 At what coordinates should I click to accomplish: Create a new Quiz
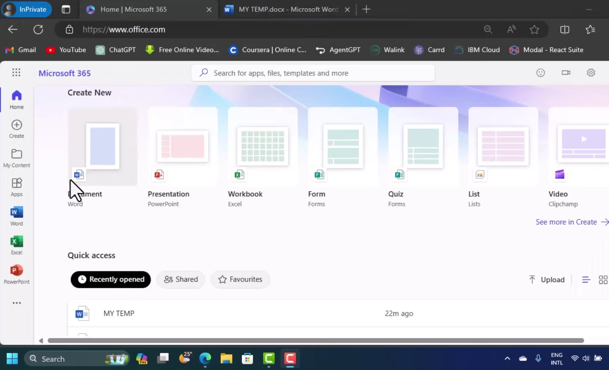tap(423, 147)
